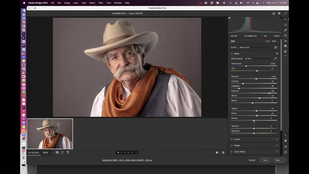309x174 pixels.
Task: Open the Open button dropdown arrow
Action: pos(284,160)
